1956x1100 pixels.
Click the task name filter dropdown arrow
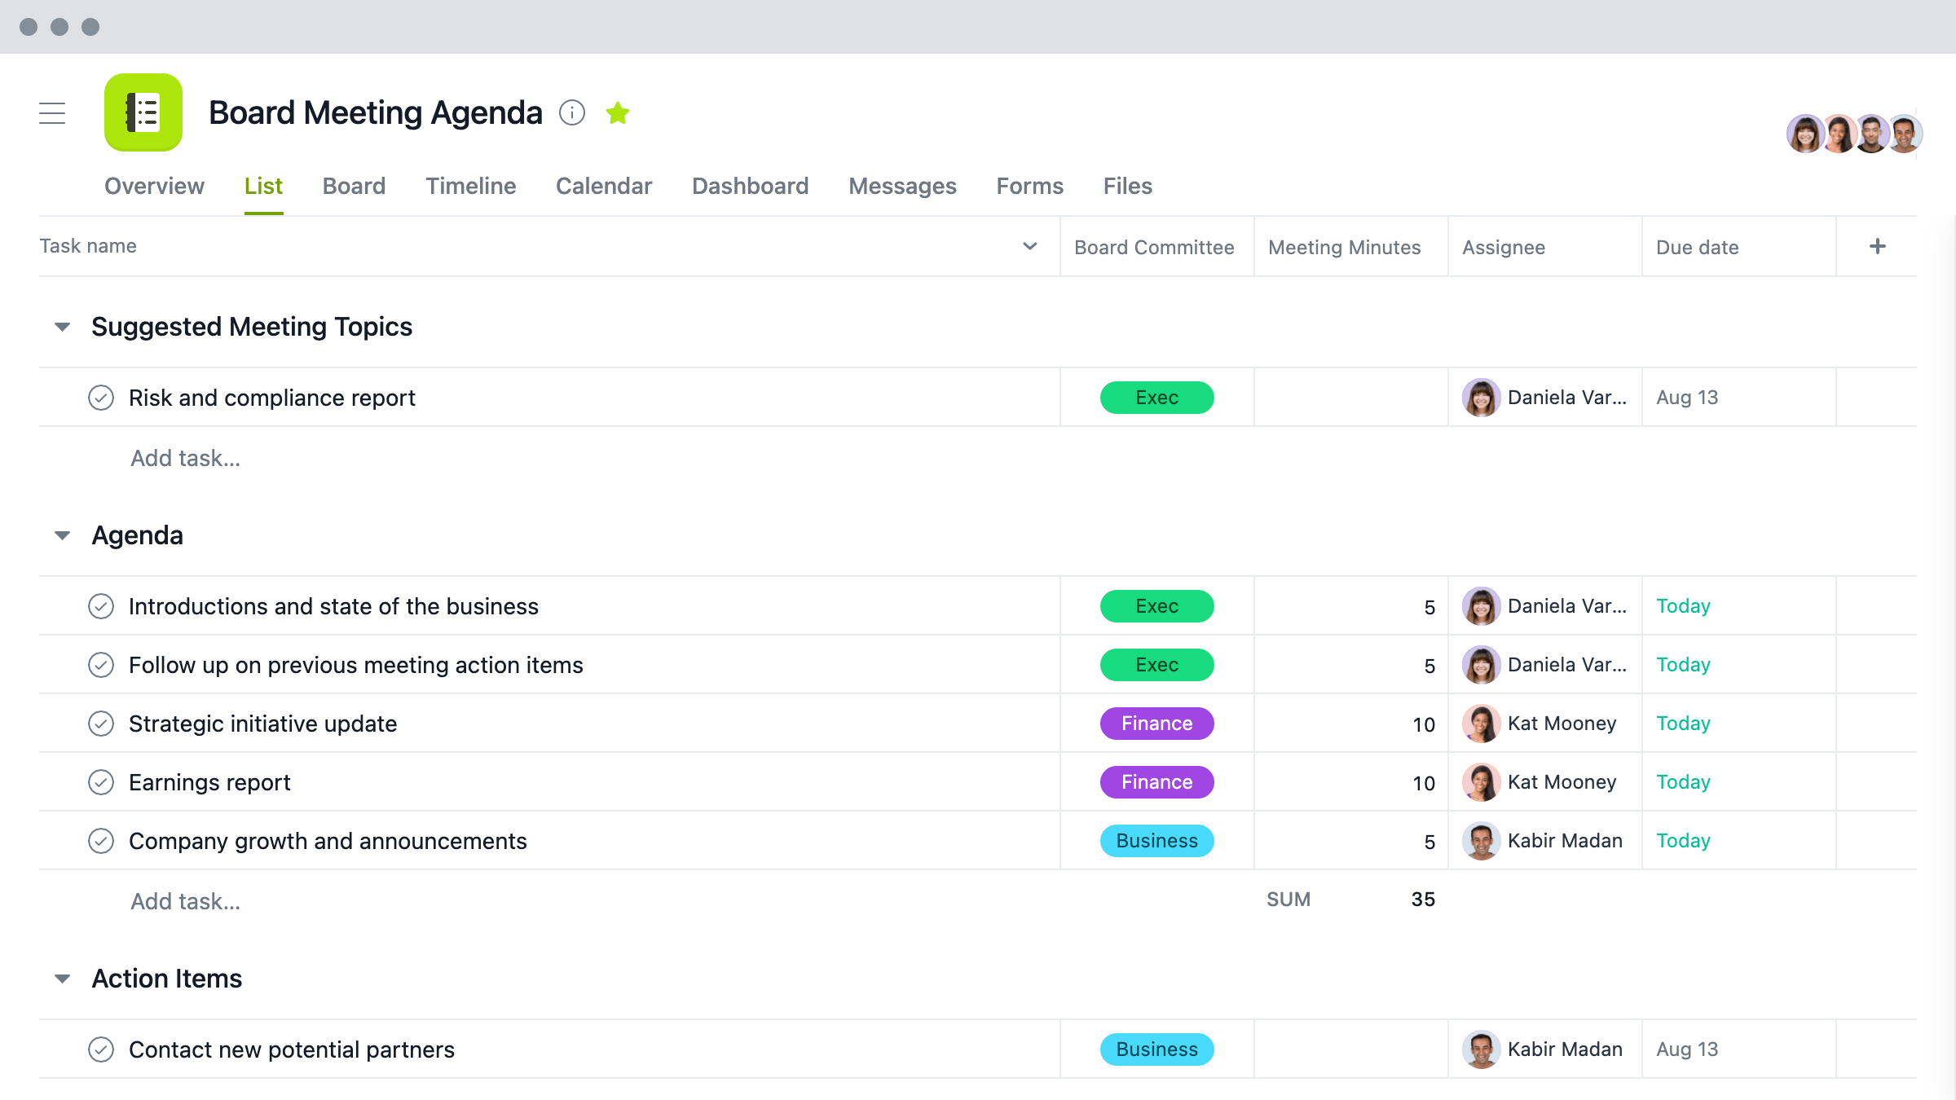coord(1030,246)
